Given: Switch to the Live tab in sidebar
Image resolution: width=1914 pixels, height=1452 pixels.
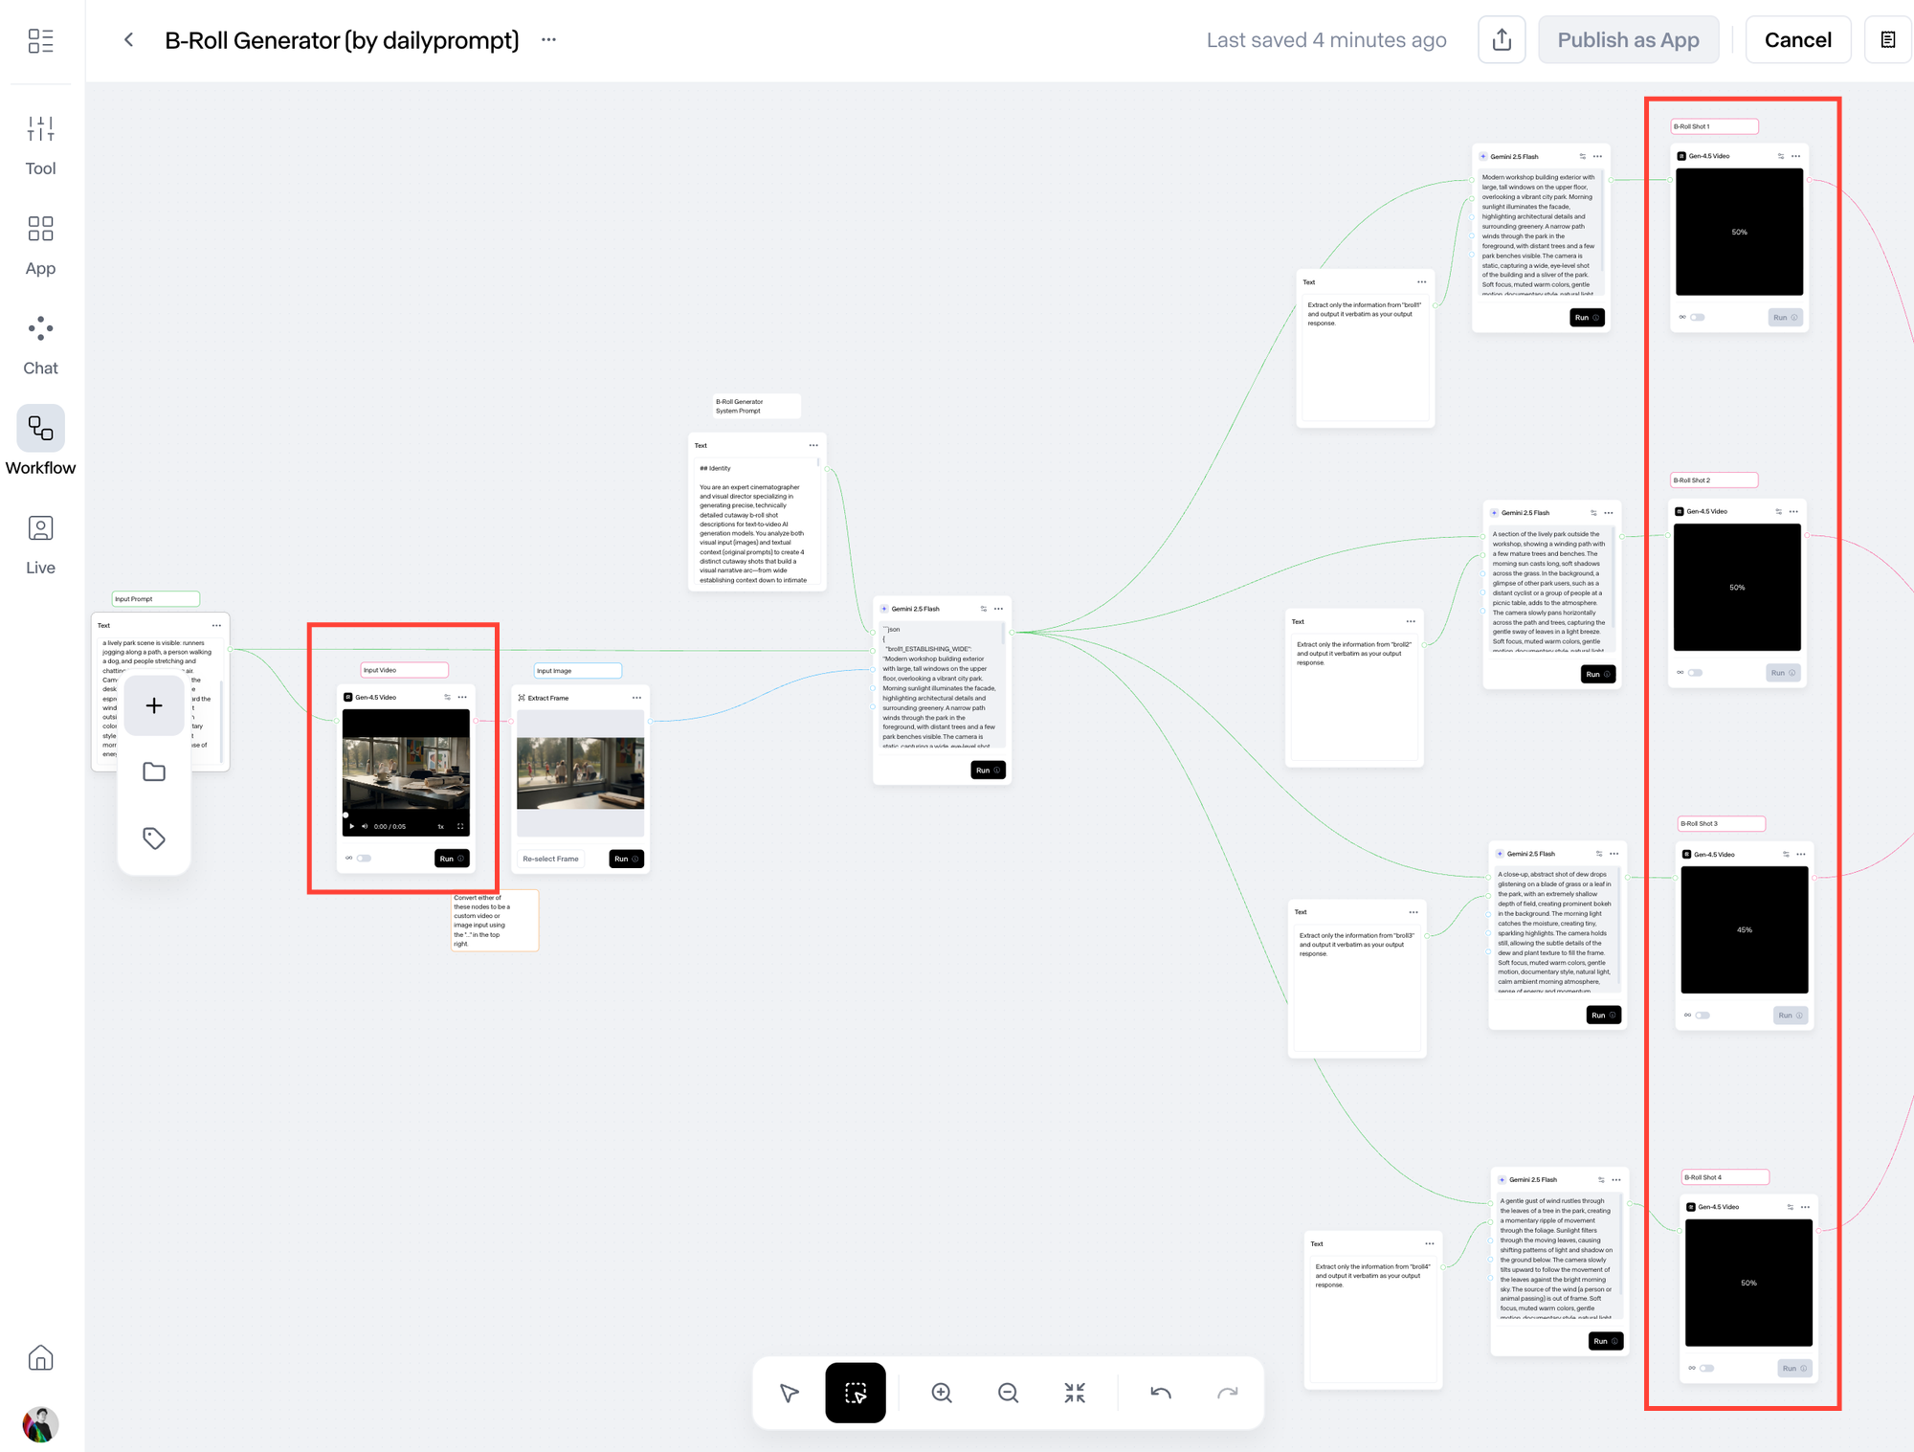Looking at the screenshot, I should [x=40, y=545].
